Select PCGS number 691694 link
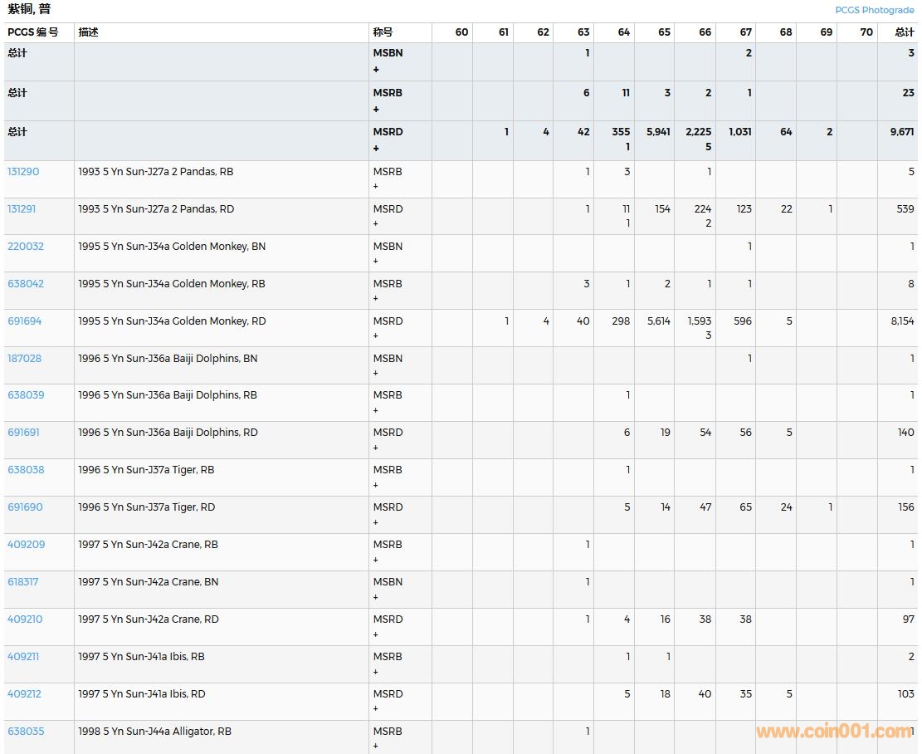Viewport: 922px width, 754px height. 24,321
